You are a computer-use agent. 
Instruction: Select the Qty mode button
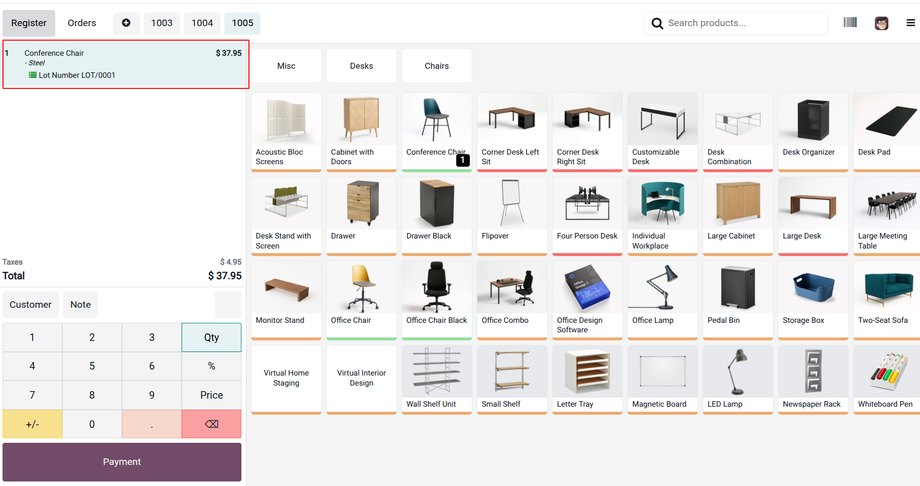211,337
